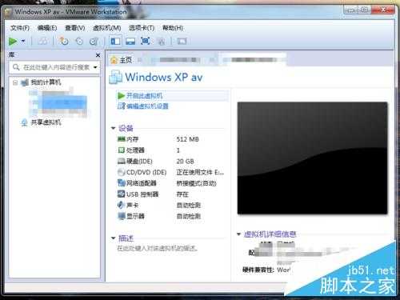Open the 文件(F) menu
This screenshot has height=300, width=400.
[19, 28]
